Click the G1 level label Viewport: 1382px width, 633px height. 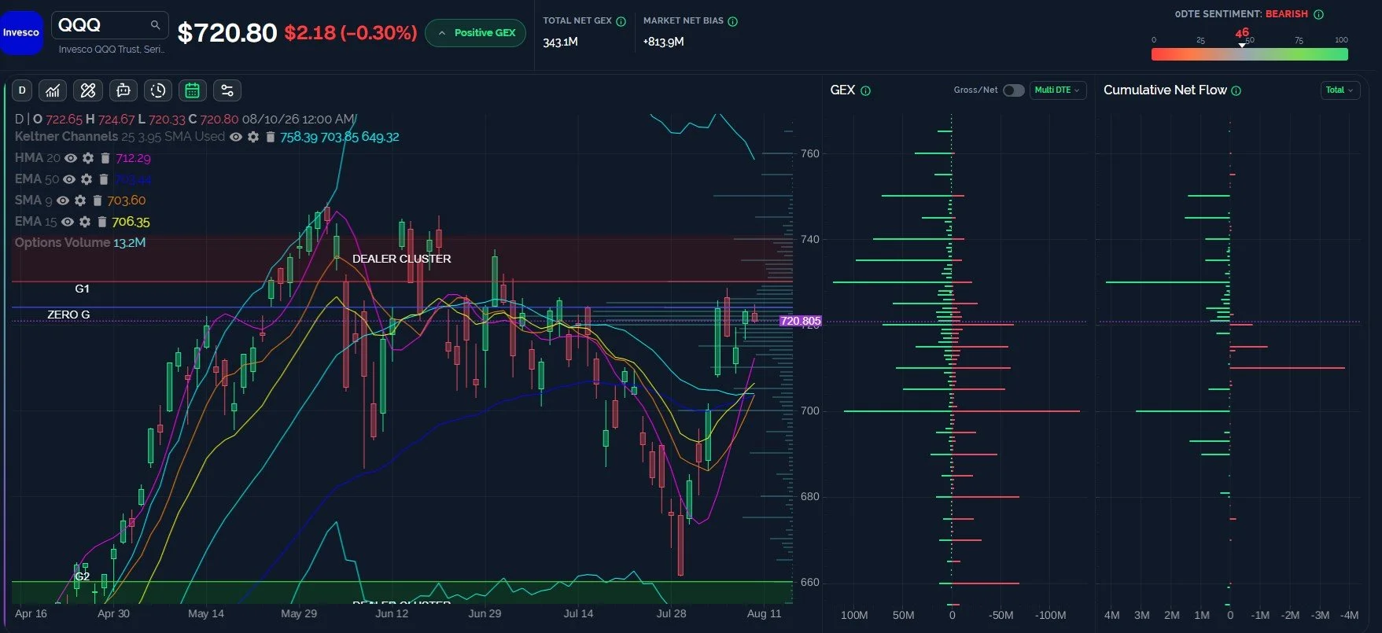[x=82, y=289]
